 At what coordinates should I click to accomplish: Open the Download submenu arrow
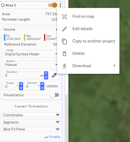coord(115,66)
